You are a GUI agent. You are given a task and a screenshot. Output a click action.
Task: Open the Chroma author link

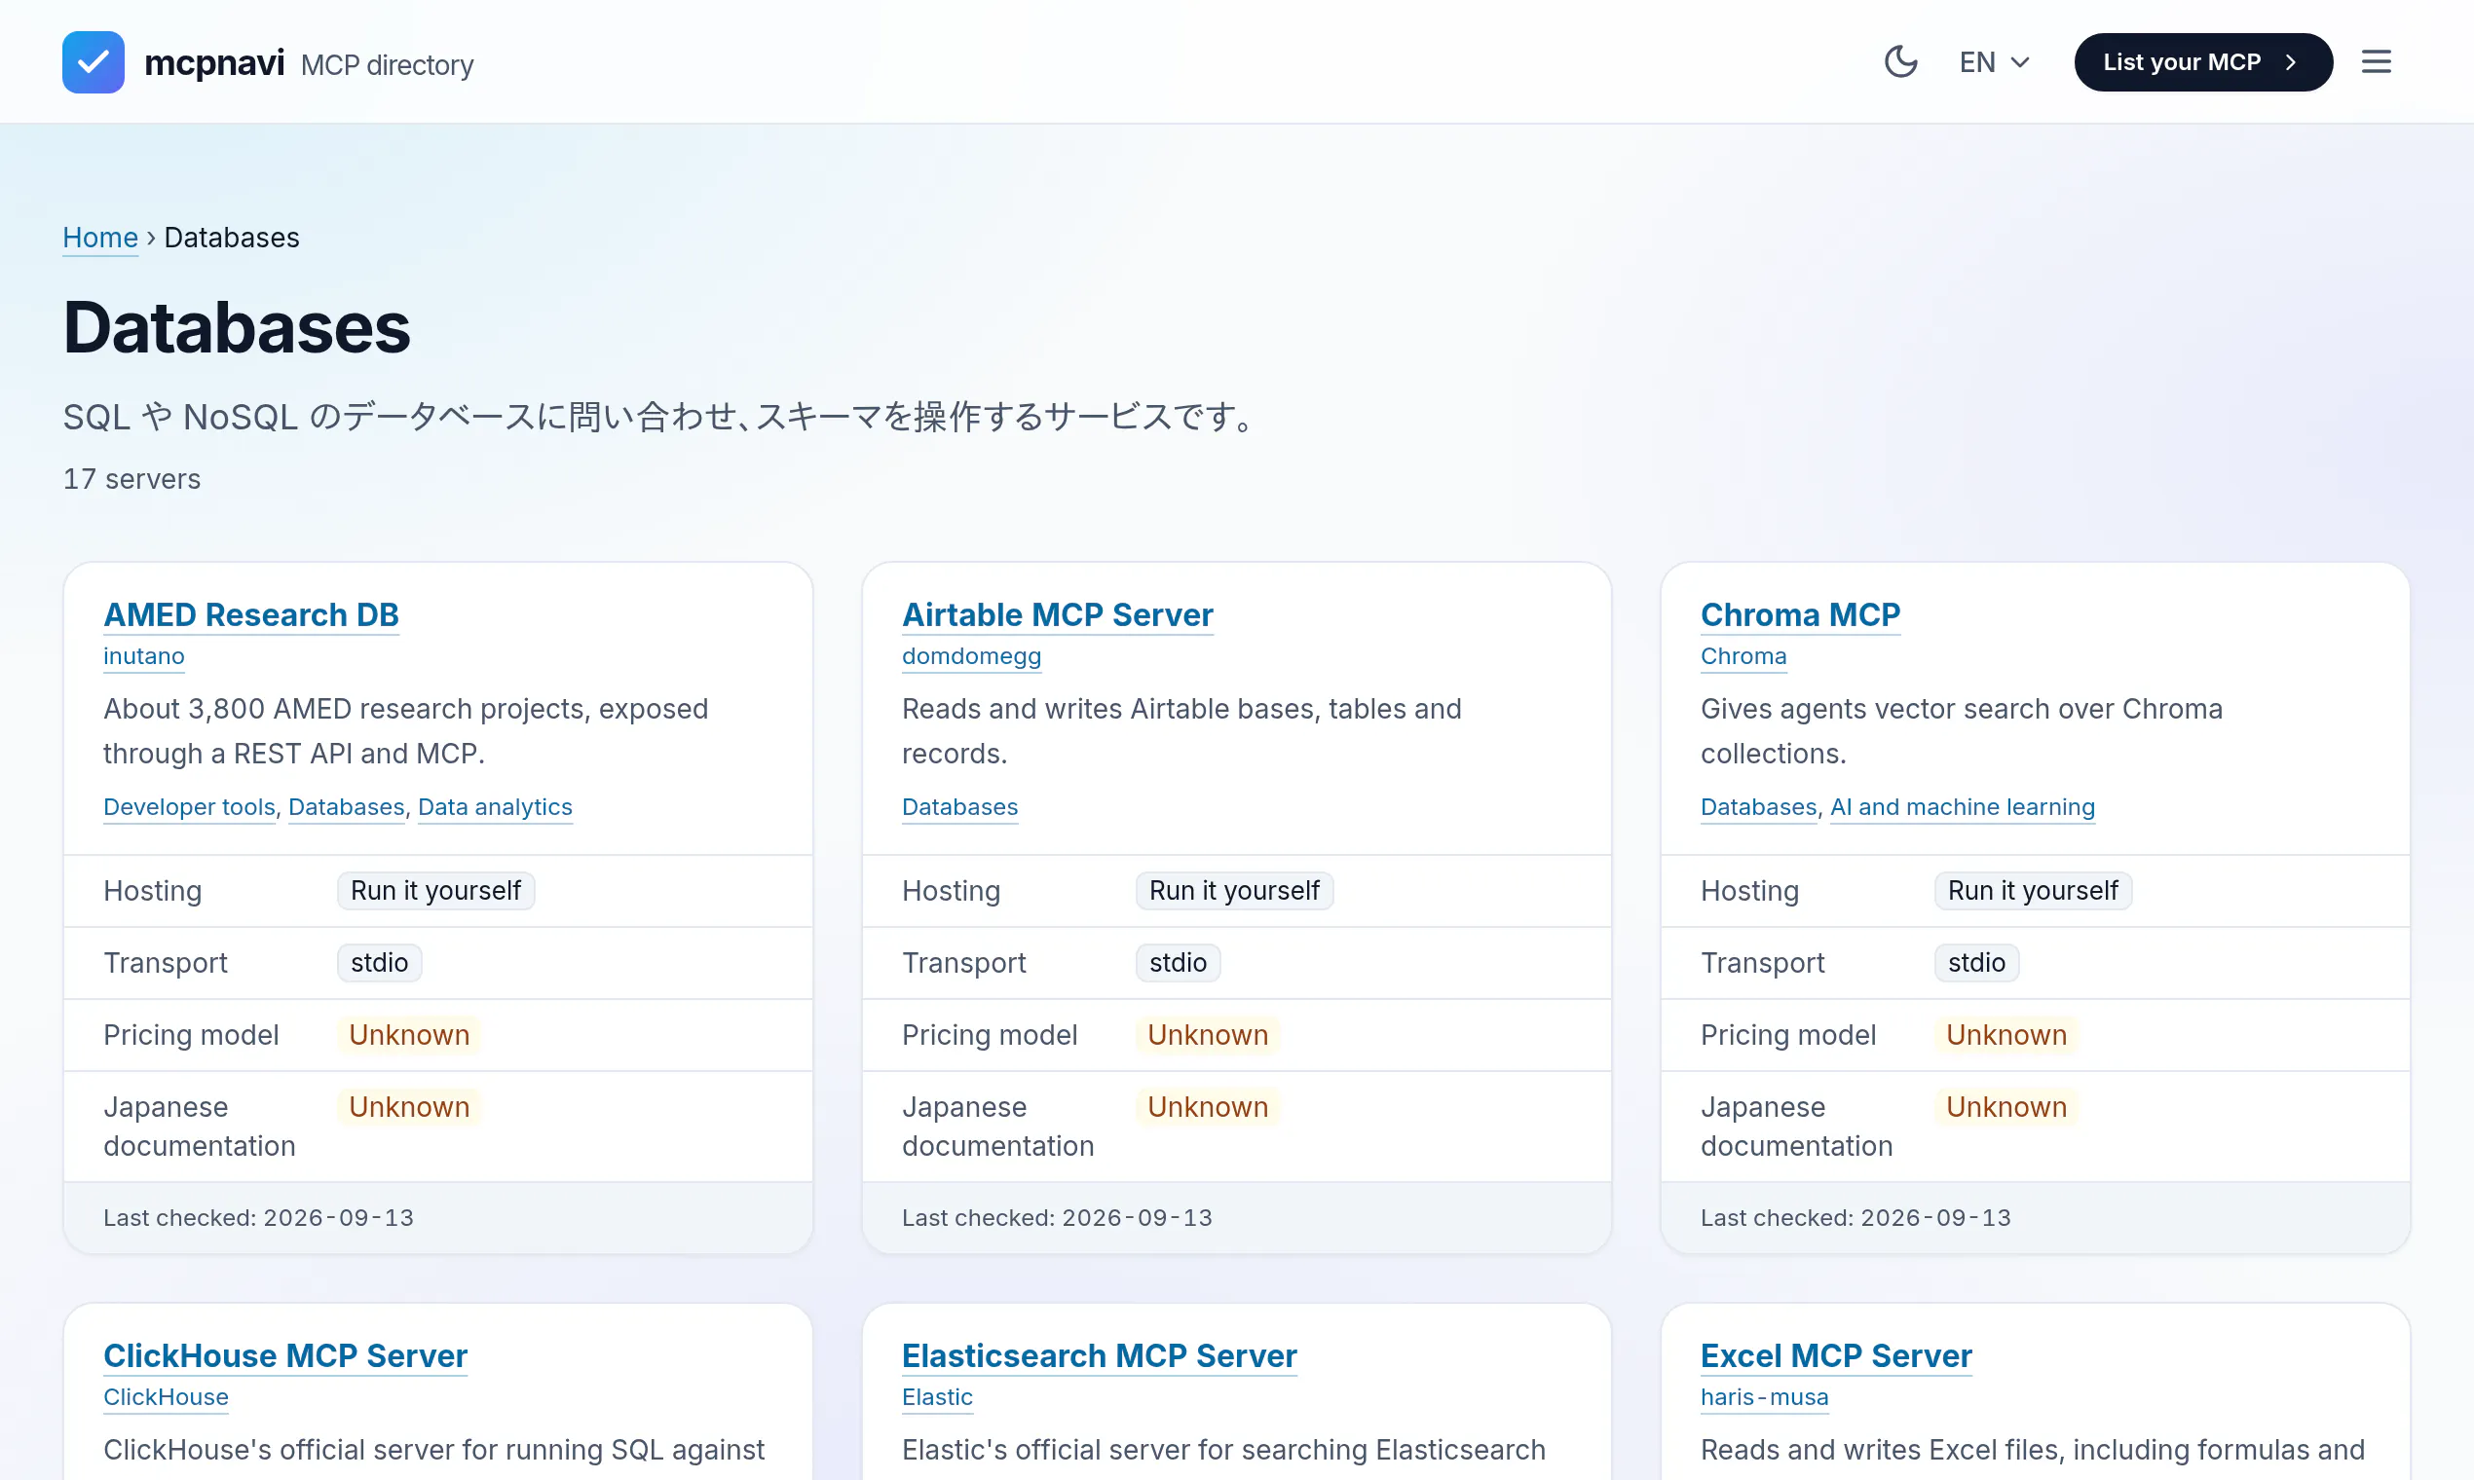1743,656
